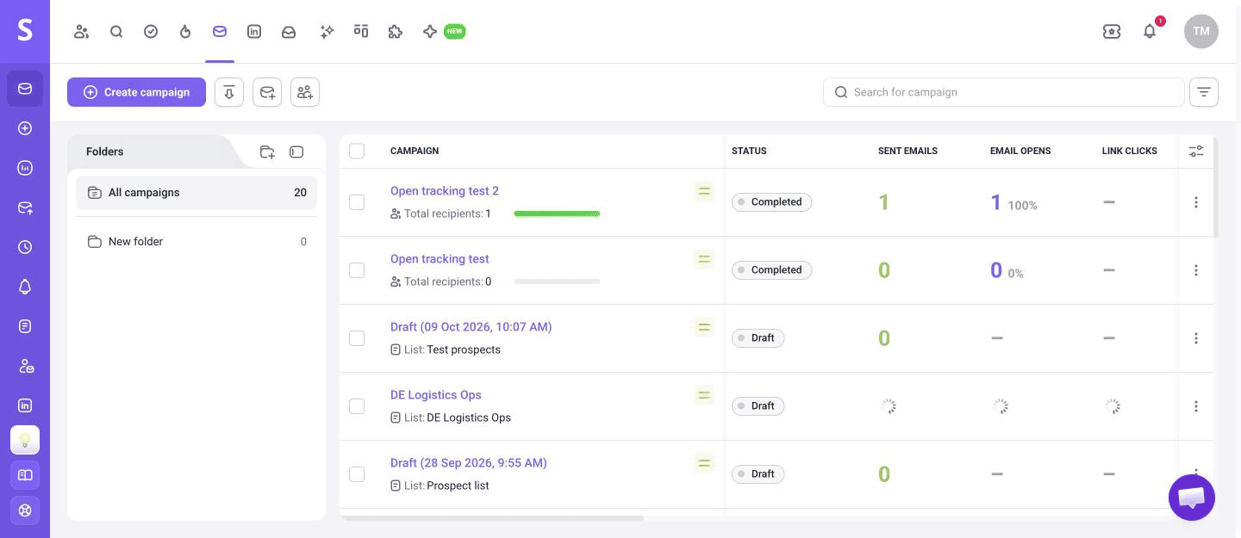Open the three-dot menu for the 0-recipient Open tracking test
The height and width of the screenshot is (538, 1241).
1196,270
